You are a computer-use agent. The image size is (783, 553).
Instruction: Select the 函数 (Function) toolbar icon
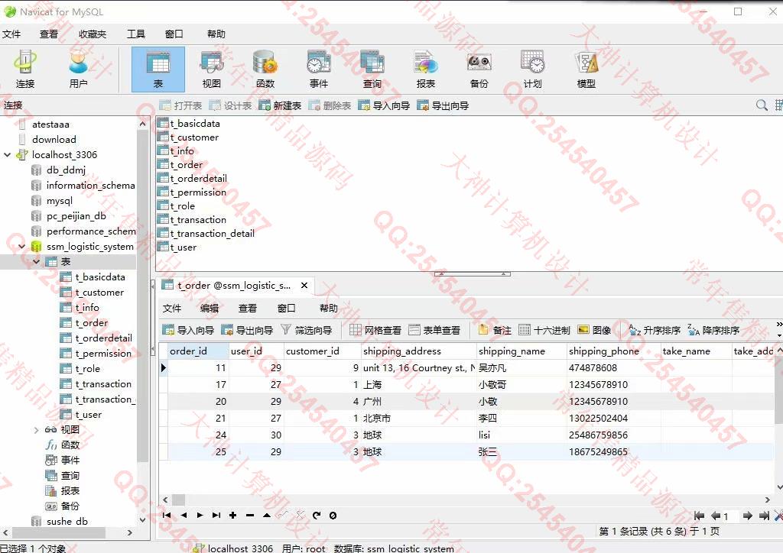265,70
